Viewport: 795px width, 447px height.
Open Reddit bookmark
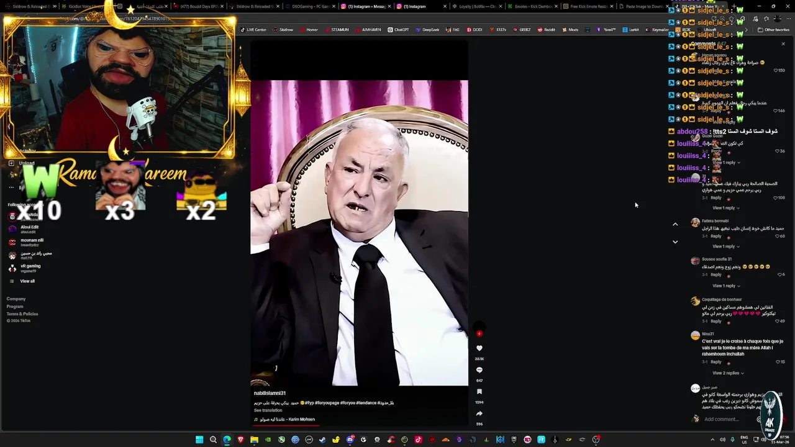[546, 30]
